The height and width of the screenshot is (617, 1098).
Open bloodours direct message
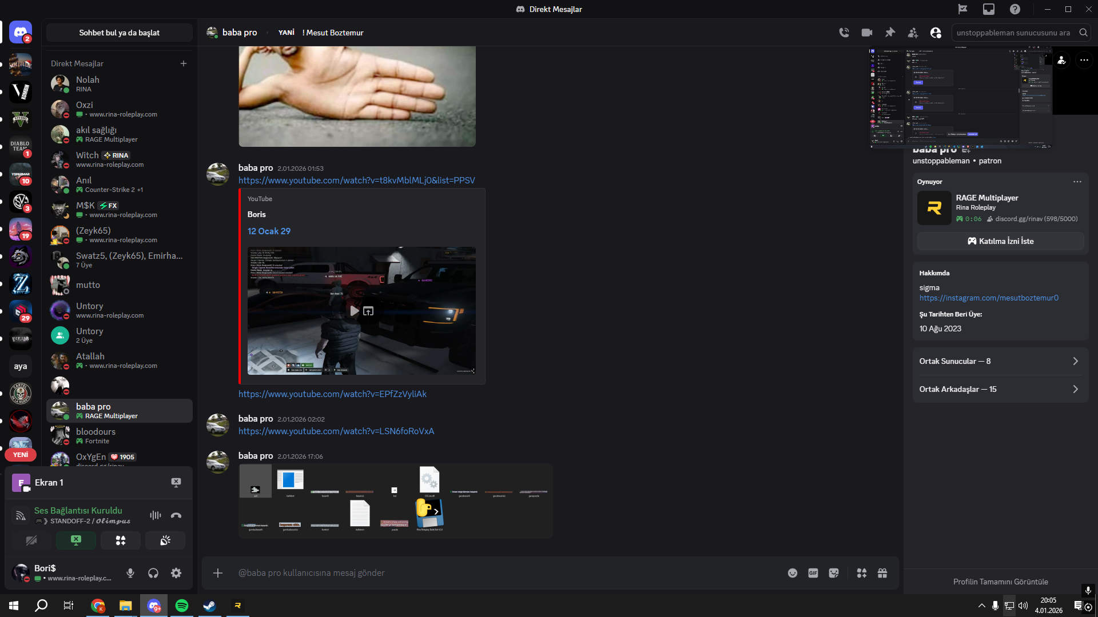[119, 436]
